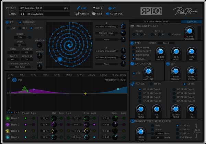Toggle Auto-Vol speaker icon
The height and width of the screenshot is (144, 206).
click(x=107, y=14)
